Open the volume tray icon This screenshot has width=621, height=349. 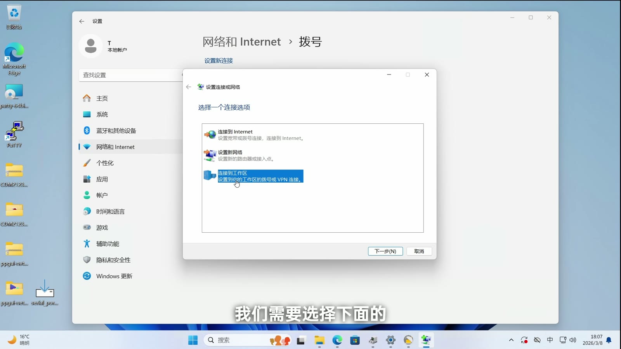click(573, 340)
